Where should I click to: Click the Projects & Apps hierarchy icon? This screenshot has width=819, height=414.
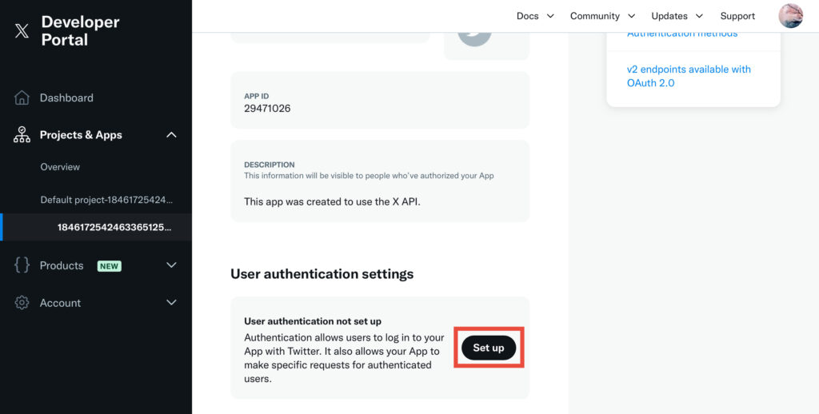(22, 135)
